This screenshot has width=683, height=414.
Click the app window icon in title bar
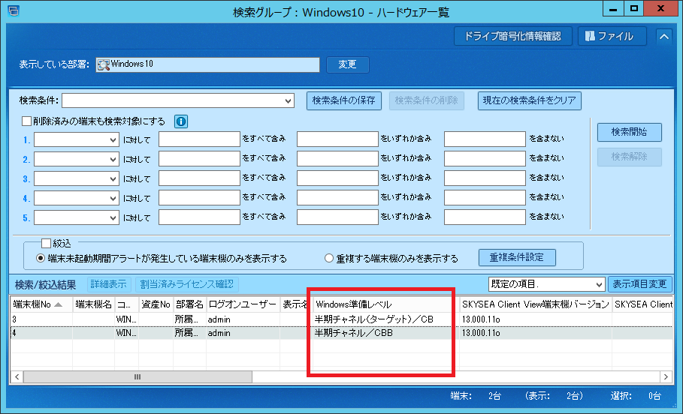14,10
